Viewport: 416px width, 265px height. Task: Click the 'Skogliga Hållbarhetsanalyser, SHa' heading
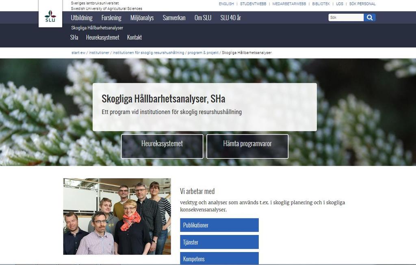163,99
